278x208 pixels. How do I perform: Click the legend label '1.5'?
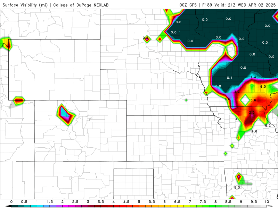click(x=50, y=202)
